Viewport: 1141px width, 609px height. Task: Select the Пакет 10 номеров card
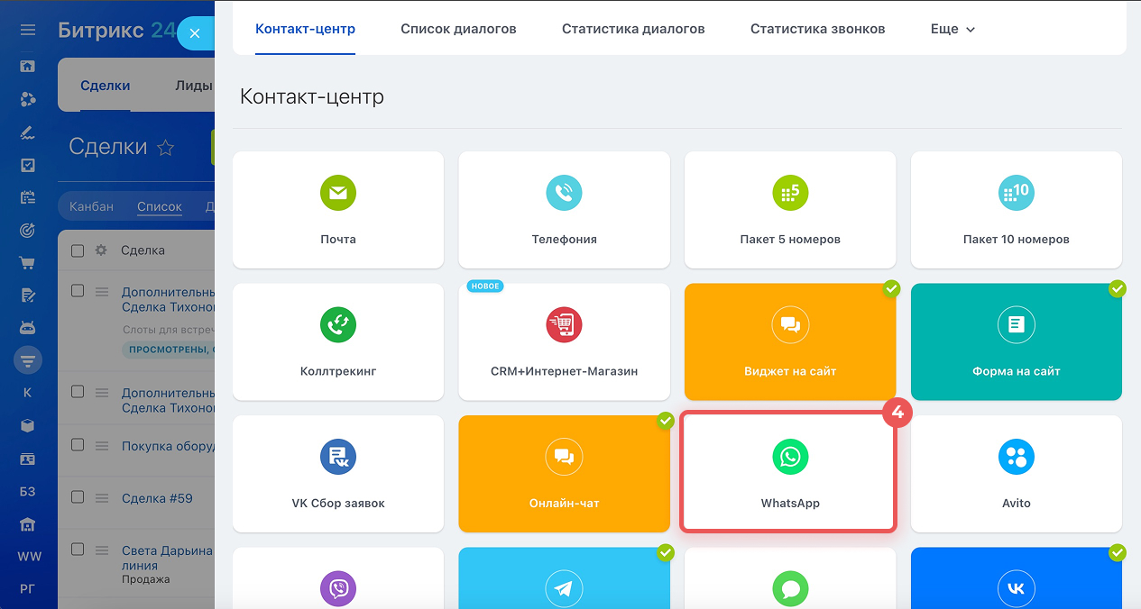coord(1017,210)
